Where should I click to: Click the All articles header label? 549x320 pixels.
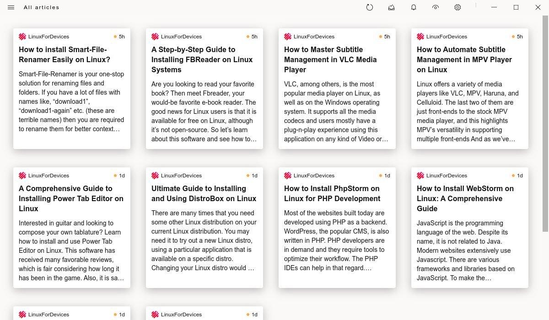(41, 7)
